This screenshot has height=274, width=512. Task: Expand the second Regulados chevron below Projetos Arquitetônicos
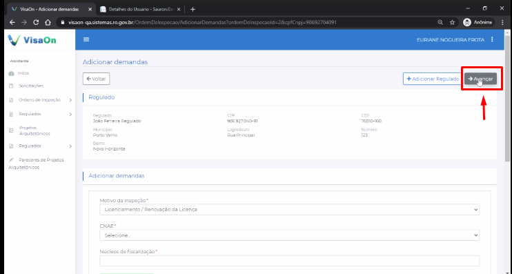[x=70, y=146]
